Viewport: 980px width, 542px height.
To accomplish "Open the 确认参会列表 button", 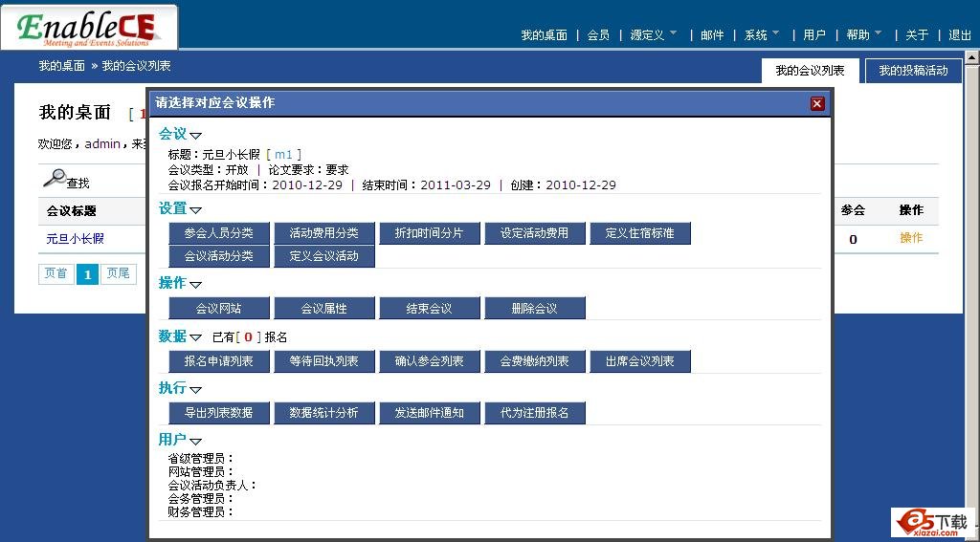I will point(430,361).
